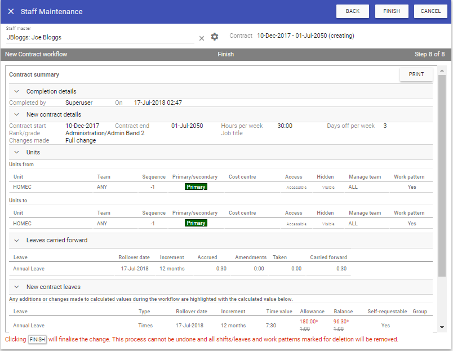The image size is (453, 351).
Task: Collapse the New contract leaves section
Action: point(16,287)
